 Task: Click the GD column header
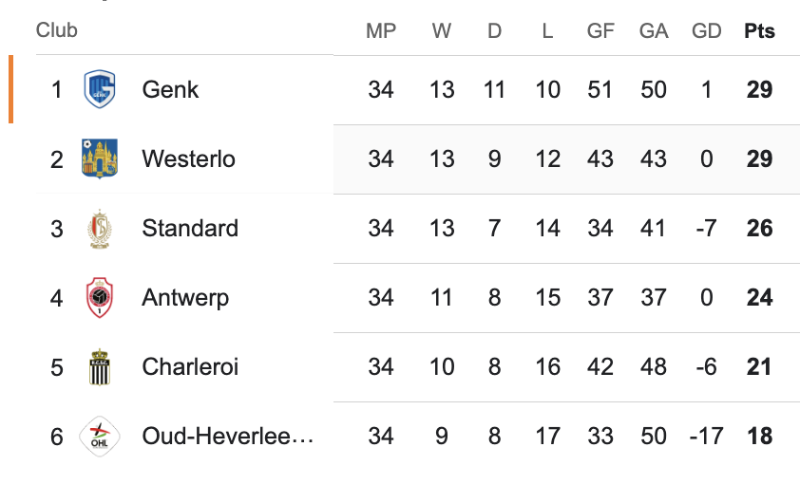[x=707, y=31]
